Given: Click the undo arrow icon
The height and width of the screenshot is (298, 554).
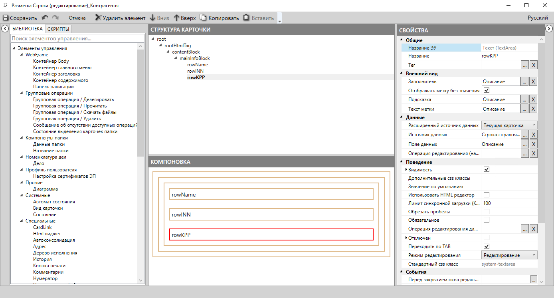Looking at the screenshot, I should pyautogui.click(x=45, y=18).
